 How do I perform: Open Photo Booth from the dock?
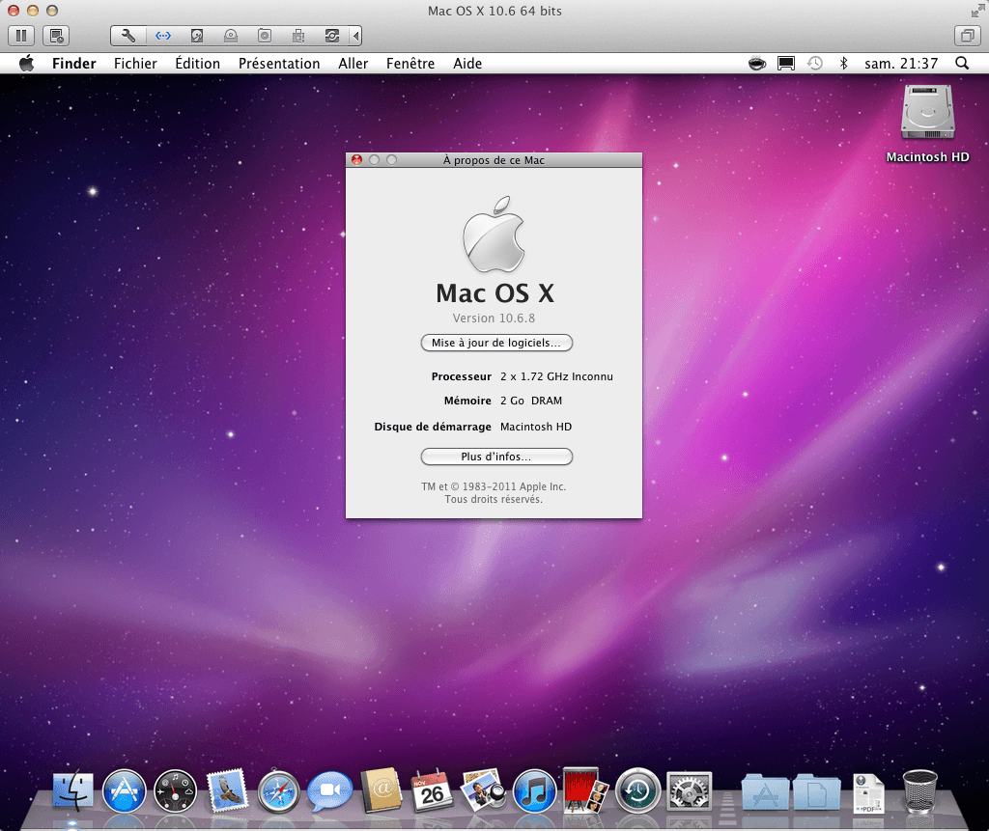(584, 789)
